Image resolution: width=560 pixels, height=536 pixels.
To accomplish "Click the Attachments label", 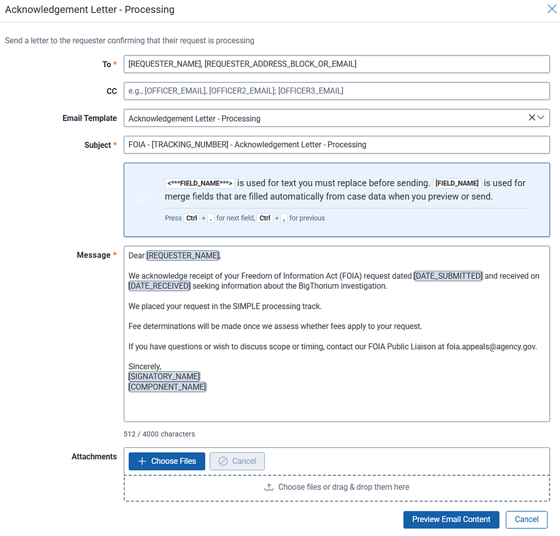I will point(94,456).
